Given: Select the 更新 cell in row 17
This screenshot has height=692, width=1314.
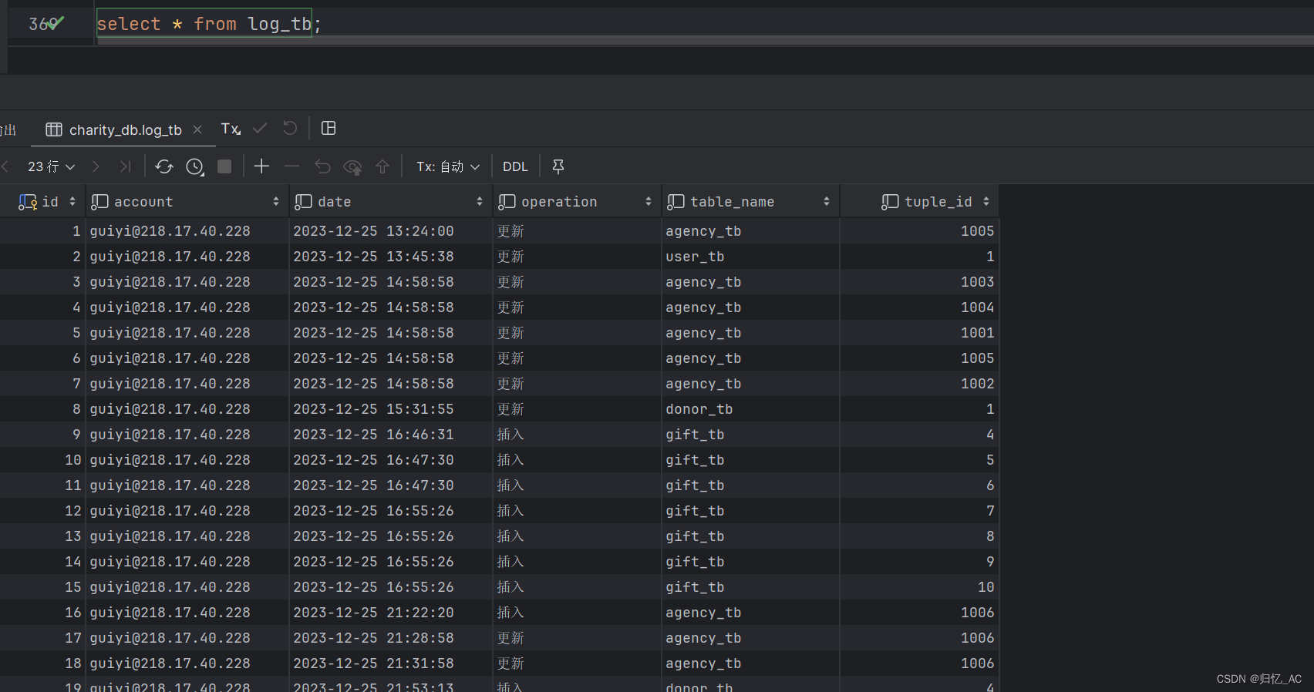Looking at the screenshot, I should [577, 638].
